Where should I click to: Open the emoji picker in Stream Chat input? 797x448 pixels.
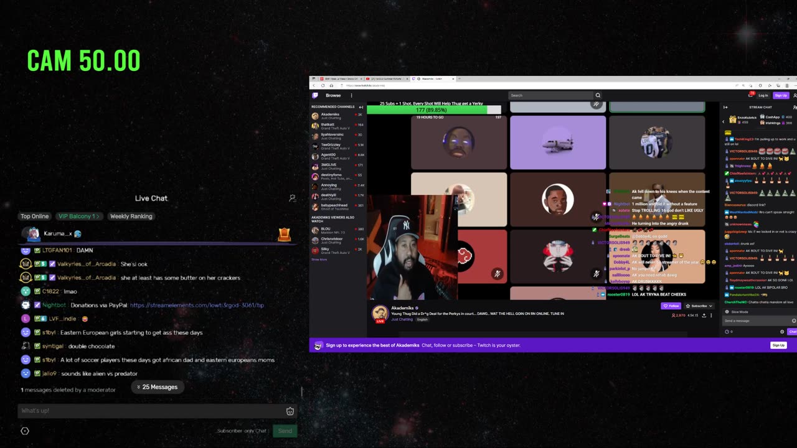(794, 320)
